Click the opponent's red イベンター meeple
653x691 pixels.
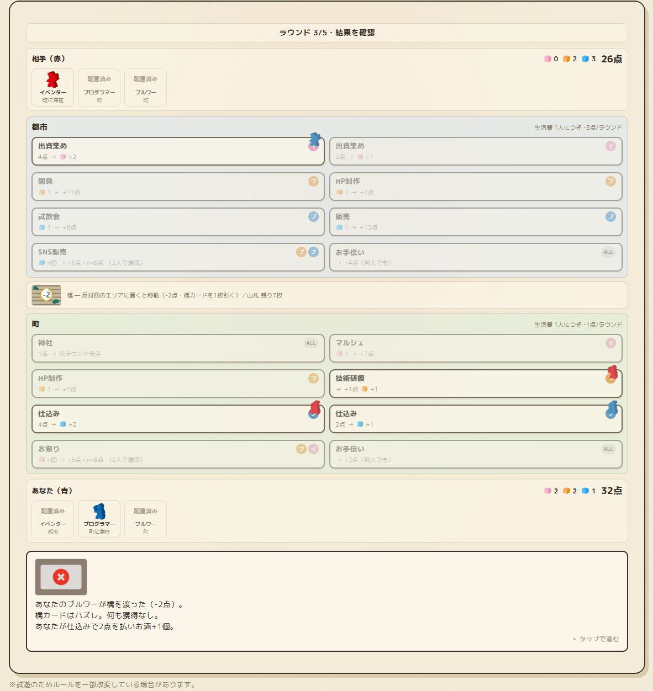tap(52, 79)
